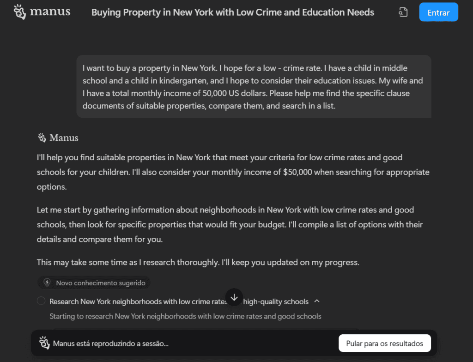Click the "Buying Property in New York" title
Image resolution: width=473 pixels, height=362 pixels.
[x=233, y=12]
